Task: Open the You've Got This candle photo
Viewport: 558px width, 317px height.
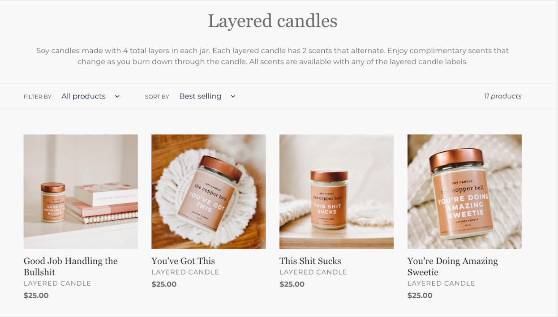Action: pyautogui.click(x=209, y=192)
